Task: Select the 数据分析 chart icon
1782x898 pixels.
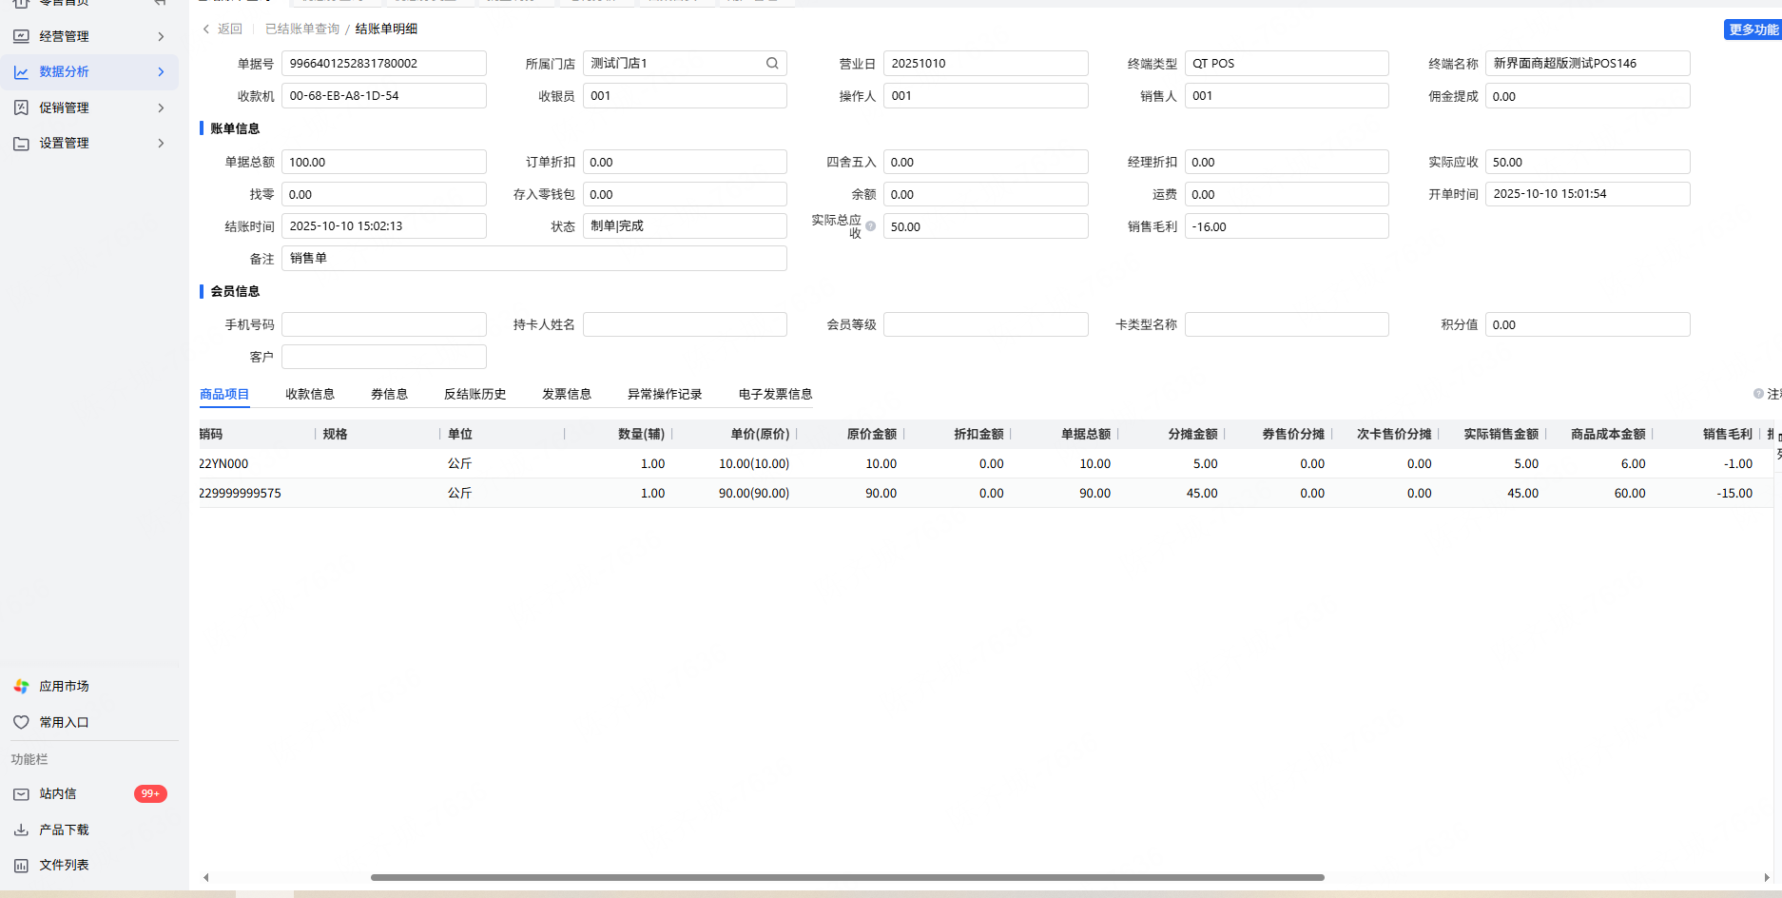Action: [x=21, y=72]
